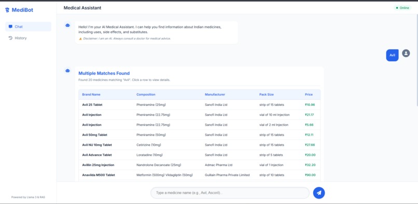Click the 'vial of 10 ml Injection' cell
418x204 pixels.
274,115
